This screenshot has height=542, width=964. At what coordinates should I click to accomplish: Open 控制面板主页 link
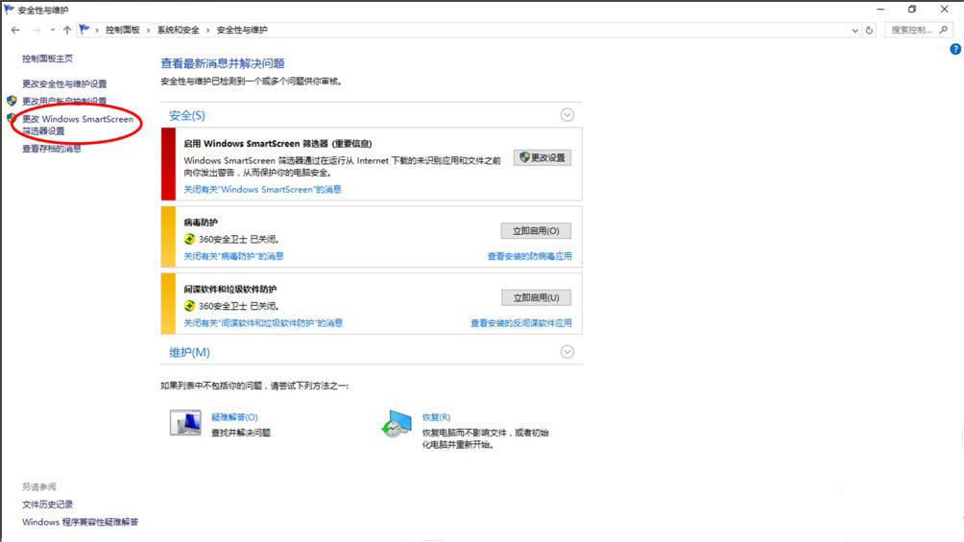coord(47,59)
